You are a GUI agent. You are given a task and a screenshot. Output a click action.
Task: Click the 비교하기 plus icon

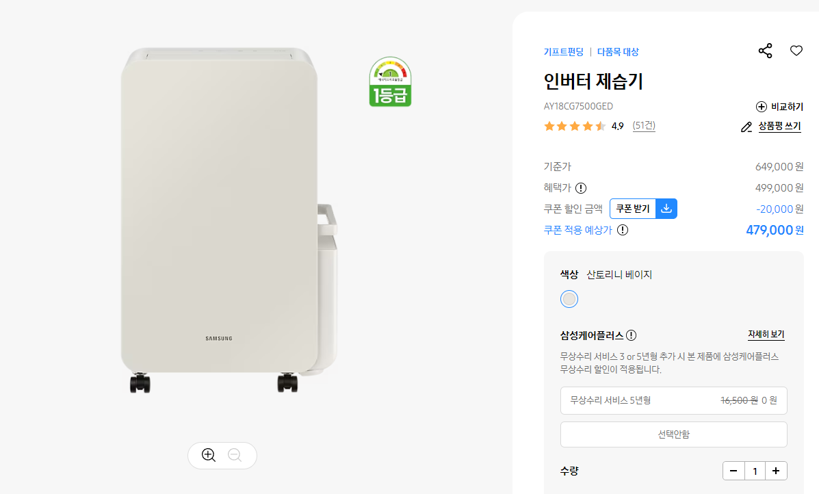pos(761,107)
